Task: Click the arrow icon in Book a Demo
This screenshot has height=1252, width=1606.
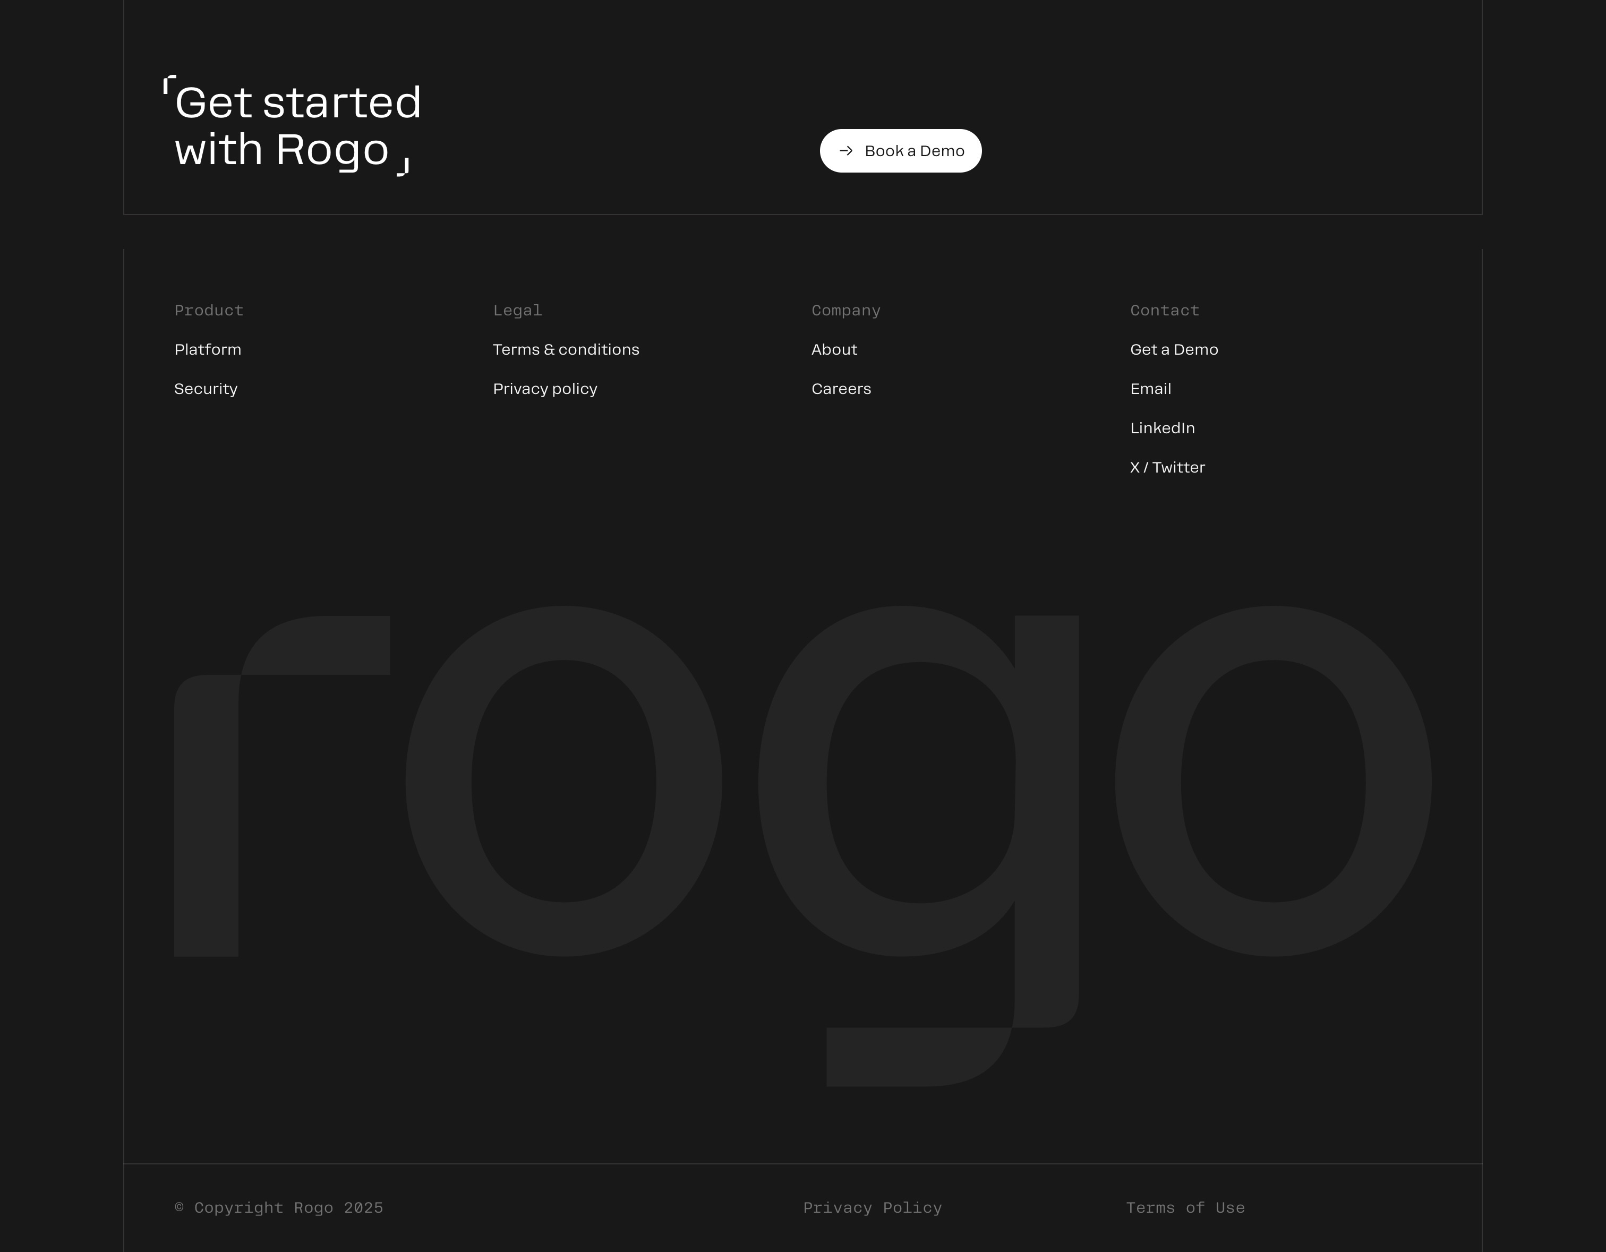Action: (845, 151)
